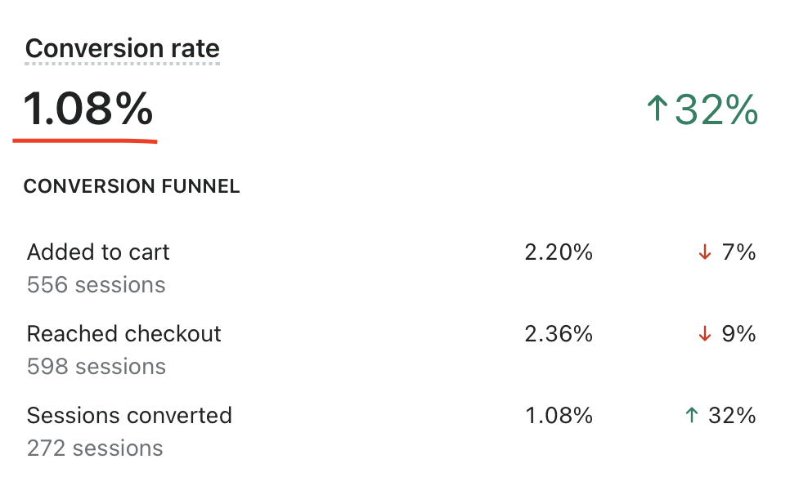Viewport: 790px width, 495px height.
Task: Click the red down arrow beside 7%
Action: click(x=705, y=252)
